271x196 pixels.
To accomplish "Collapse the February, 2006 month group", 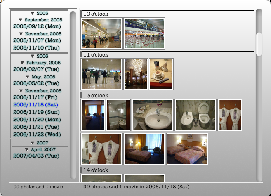I will tap(22, 63).
